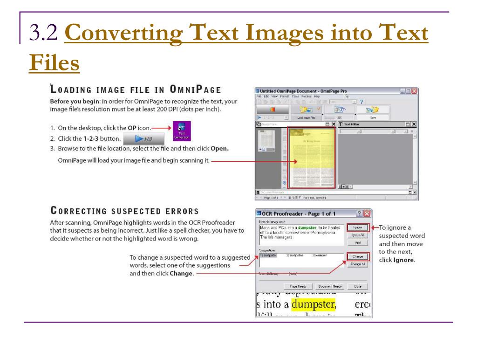Click the 1-2-3 button image in step 2
Screen dimensions: 477x358
click(143, 139)
